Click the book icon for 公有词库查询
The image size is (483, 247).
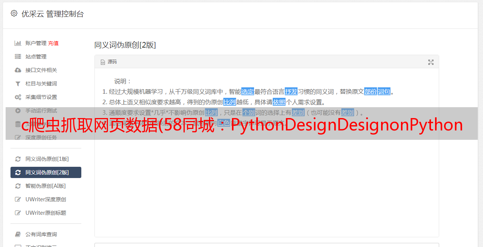pyautogui.click(x=18, y=234)
